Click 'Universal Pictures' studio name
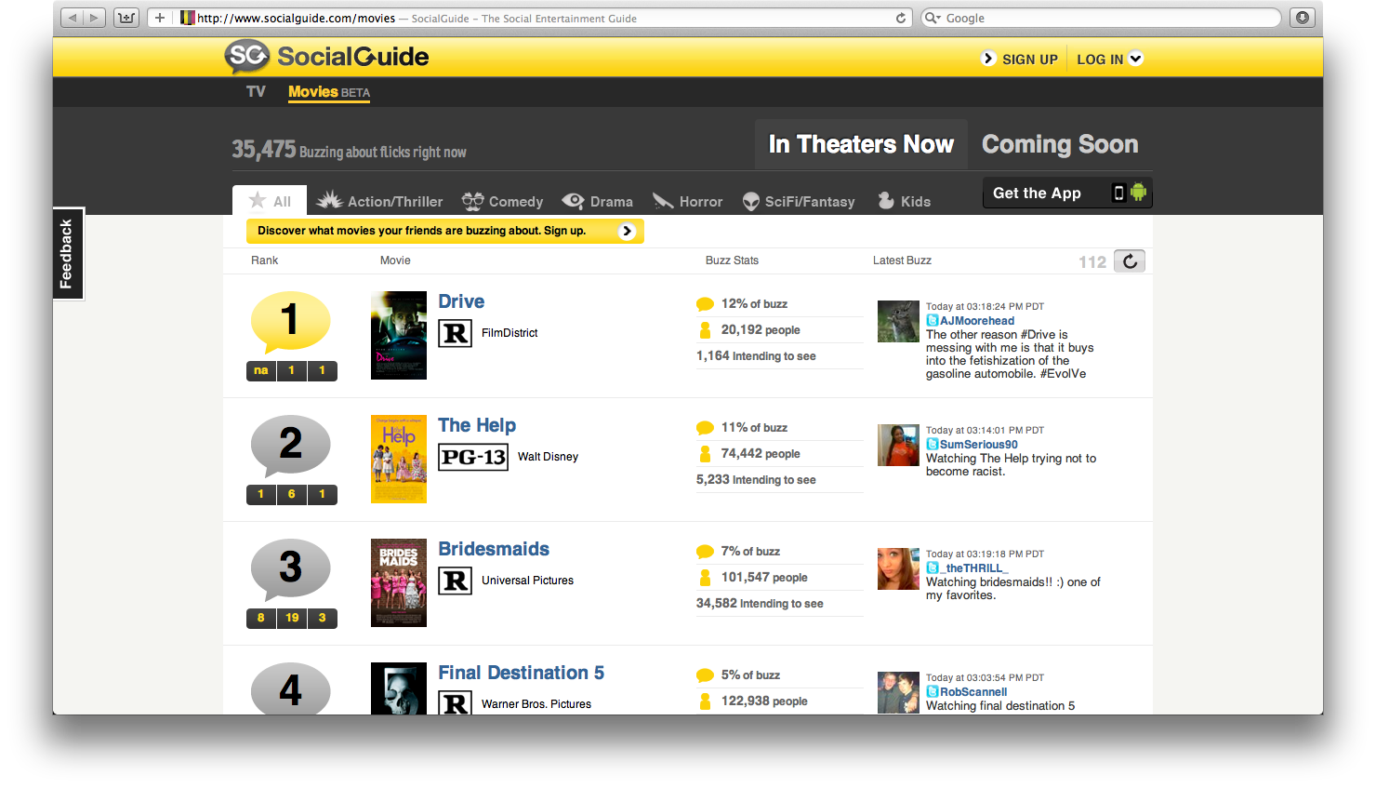The height and width of the screenshot is (788, 1376). [527, 581]
